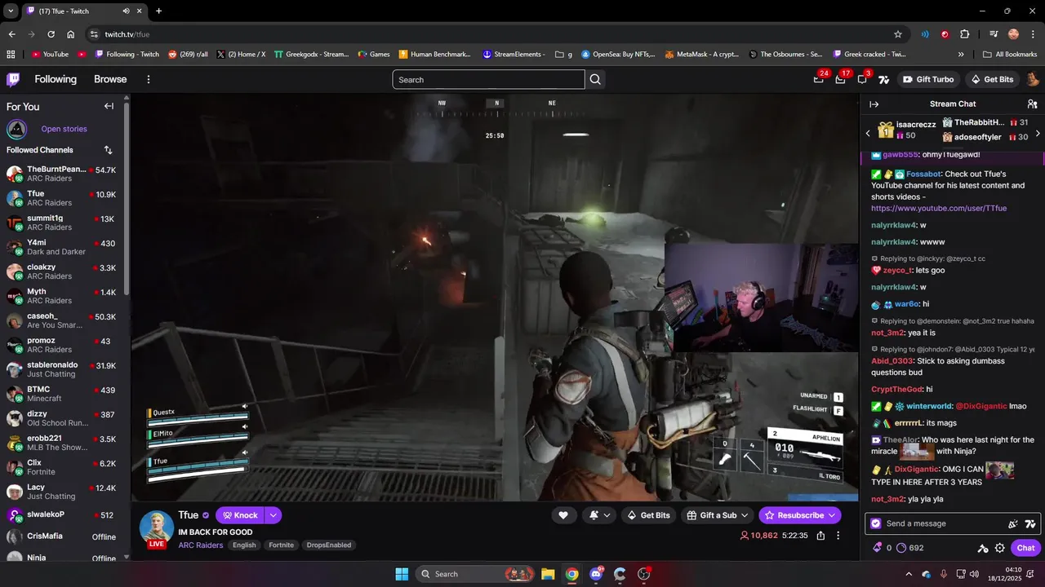Image resolution: width=1045 pixels, height=587 pixels.
Task: Sort the Followed Channels list
Action: point(109,150)
